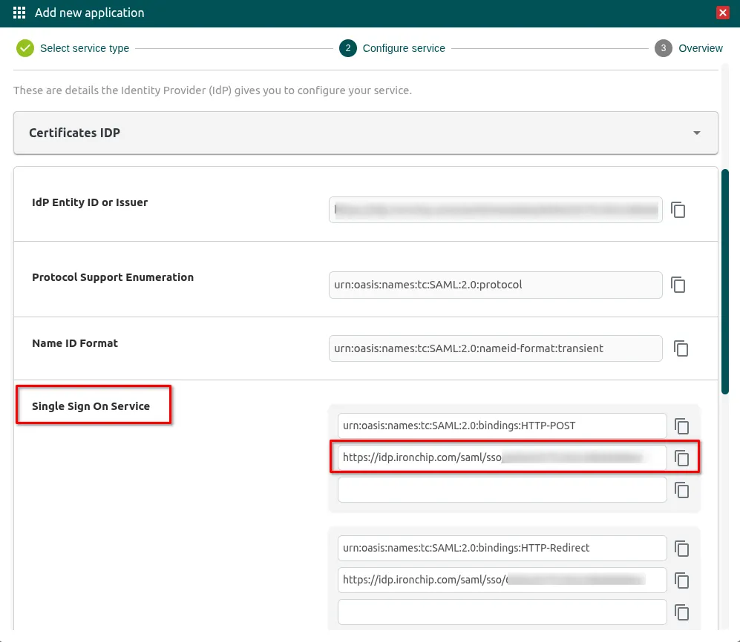Go to Select service type step
The width and height of the screenshot is (740, 642).
tap(85, 48)
